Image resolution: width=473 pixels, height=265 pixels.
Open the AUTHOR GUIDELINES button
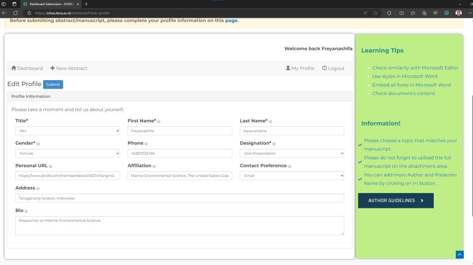point(395,200)
